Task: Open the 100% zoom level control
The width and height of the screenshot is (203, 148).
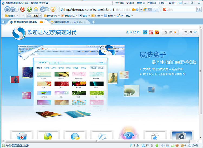Action: click(x=193, y=146)
